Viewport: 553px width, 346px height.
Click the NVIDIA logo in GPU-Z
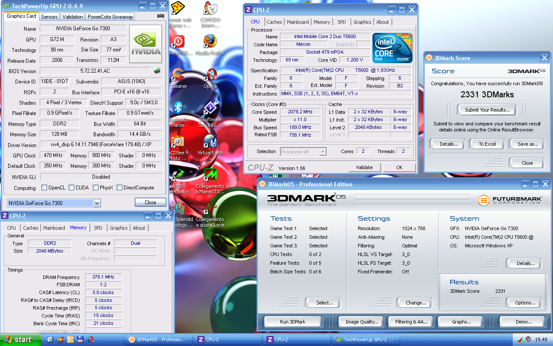[146, 44]
